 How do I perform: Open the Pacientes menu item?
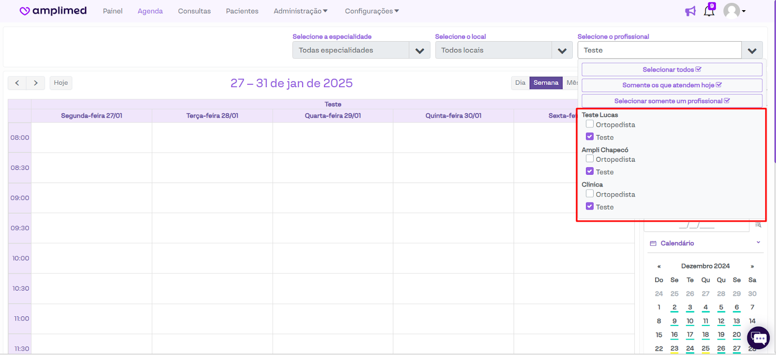(242, 11)
